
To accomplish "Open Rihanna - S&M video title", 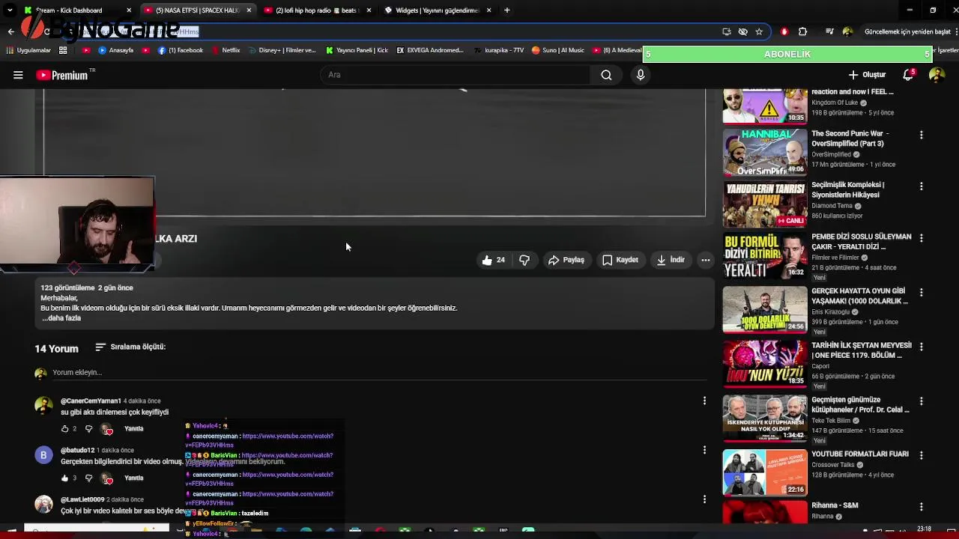I will [835, 505].
